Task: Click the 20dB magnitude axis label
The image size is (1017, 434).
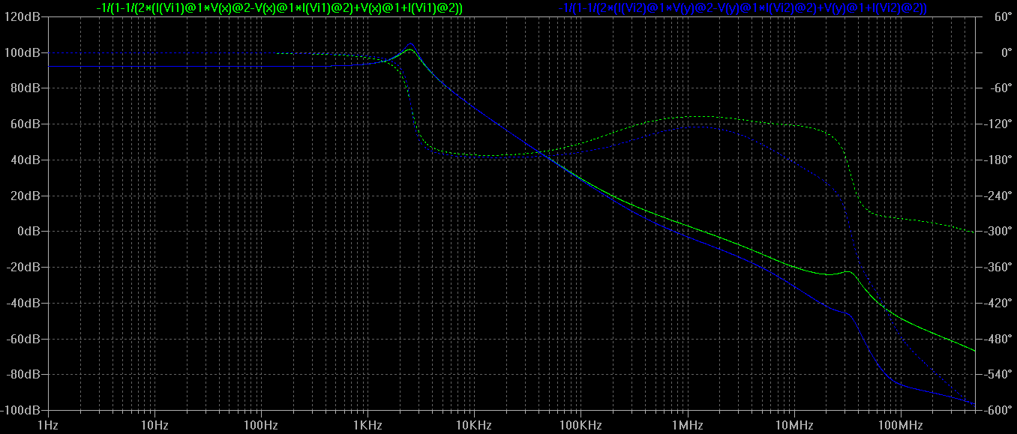Action: click(x=25, y=196)
